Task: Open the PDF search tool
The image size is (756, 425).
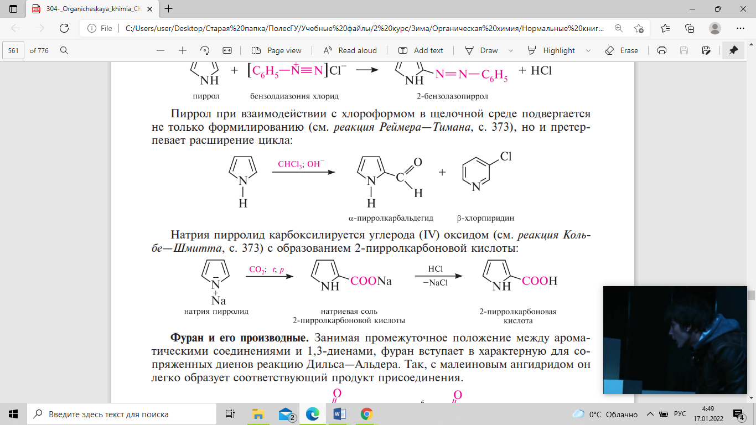Action: click(64, 50)
